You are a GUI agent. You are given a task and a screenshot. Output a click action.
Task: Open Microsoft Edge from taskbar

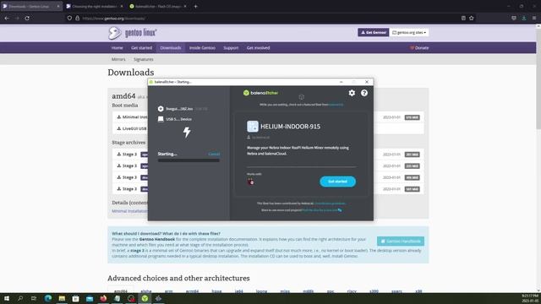pyautogui.click(x=48, y=298)
